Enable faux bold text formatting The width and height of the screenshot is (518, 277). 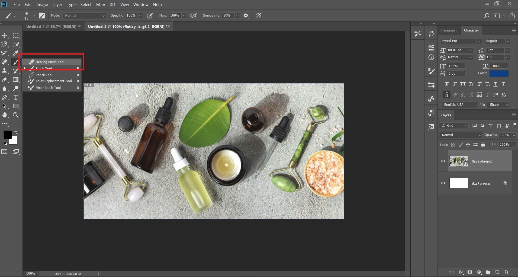click(446, 84)
